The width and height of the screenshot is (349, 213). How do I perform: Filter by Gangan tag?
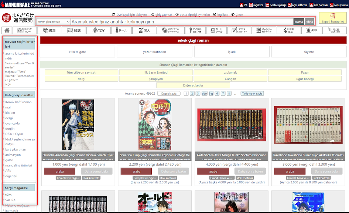[230, 79]
